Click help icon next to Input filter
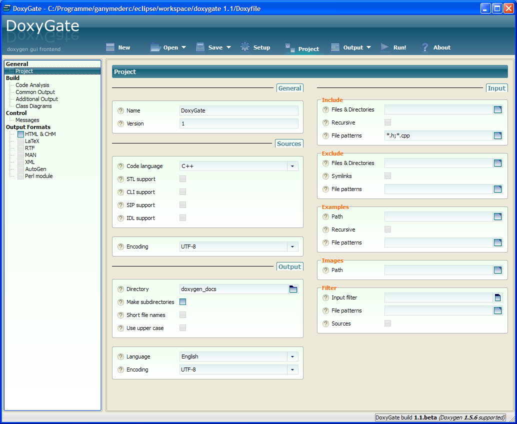 (x=326, y=297)
